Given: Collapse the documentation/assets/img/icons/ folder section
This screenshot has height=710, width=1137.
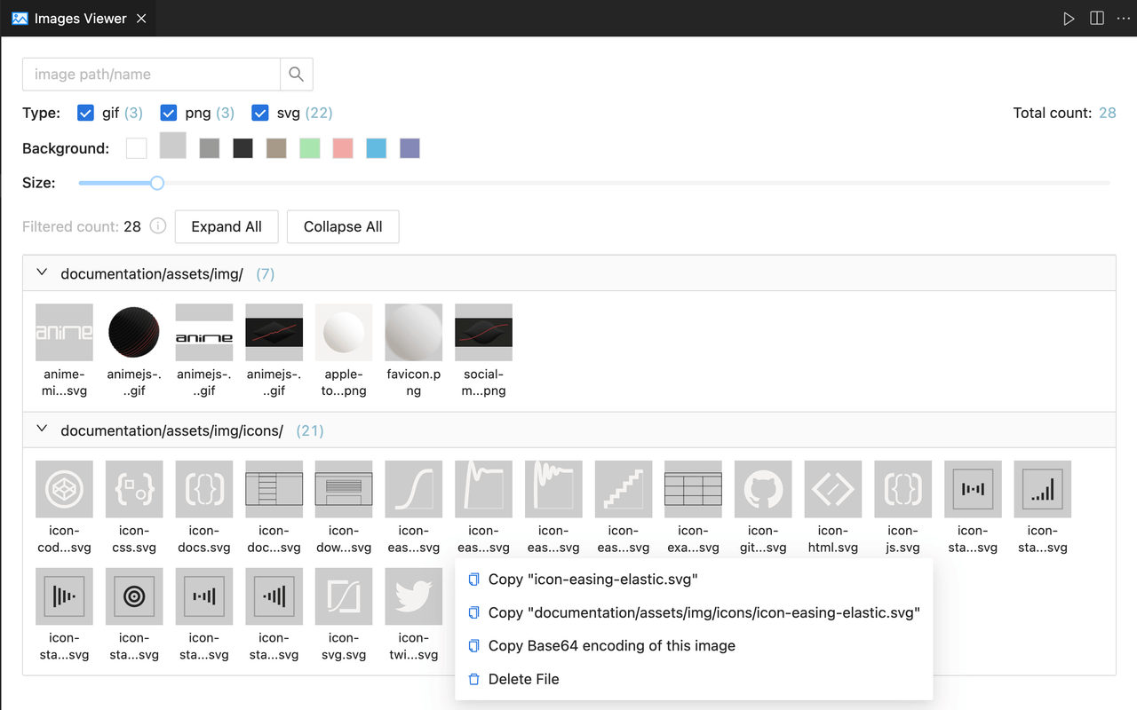Looking at the screenshot, I should tap(42, 430).
